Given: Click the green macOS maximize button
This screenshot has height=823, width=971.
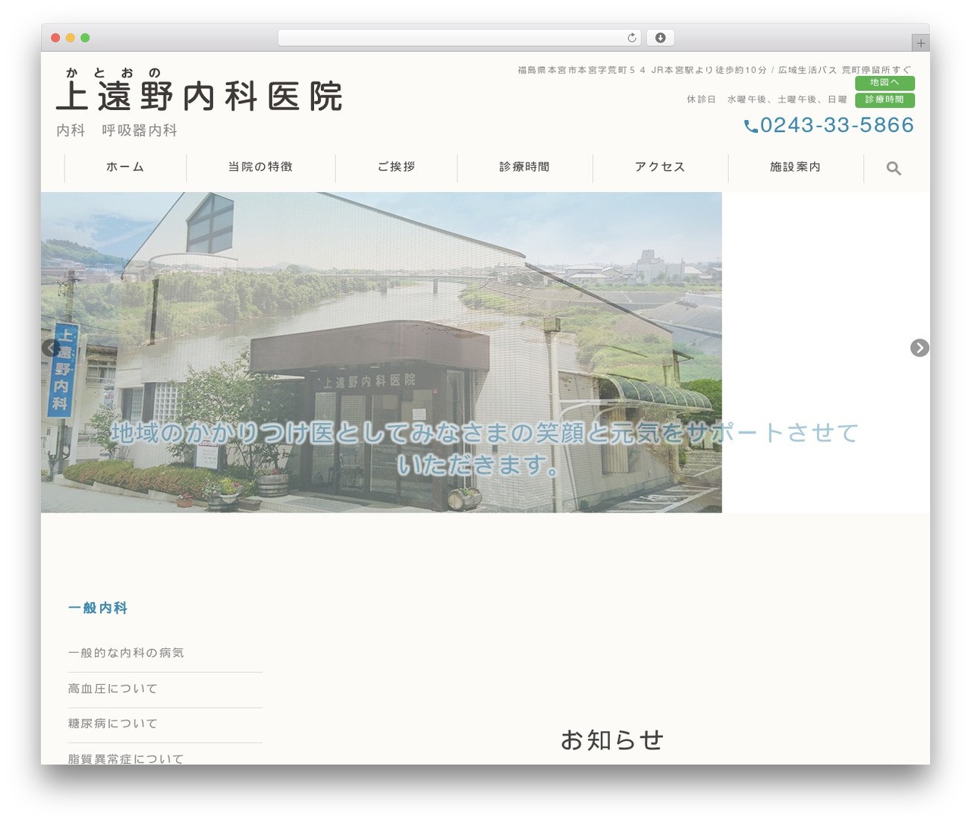Looking at the screenshot, I should coord(85,38).
